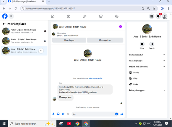
Task: Open the emoji picker in message box
Action: [x=117, y=114]
